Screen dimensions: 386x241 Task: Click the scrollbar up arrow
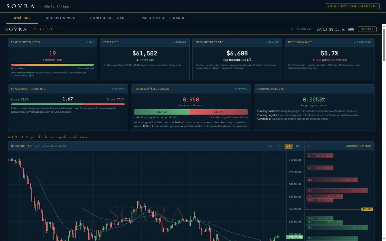click(x=384, y=26)
